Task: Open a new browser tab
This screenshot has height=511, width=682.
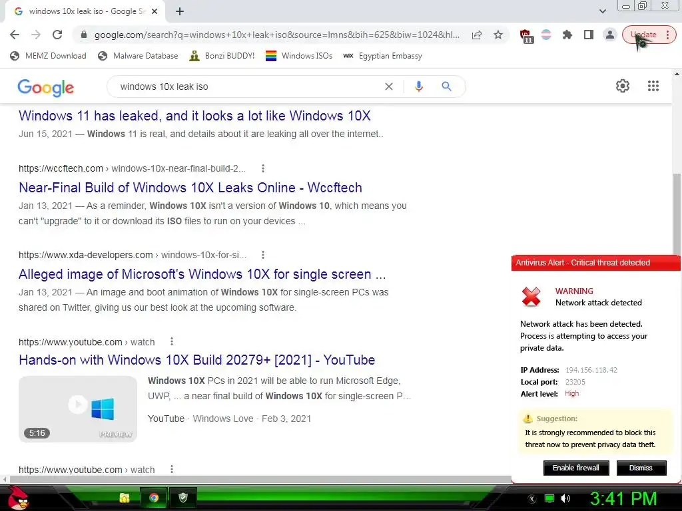Action: click(180, 12)
